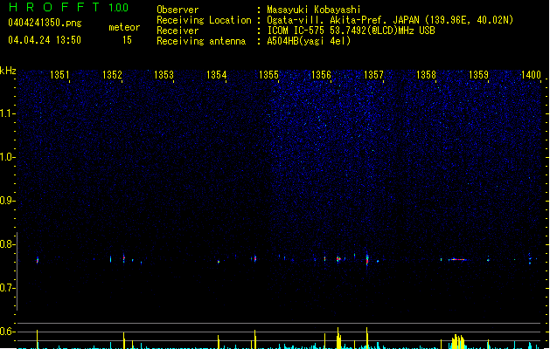Click the date stamp 04.04.24 13:50

tap(45, 40)
